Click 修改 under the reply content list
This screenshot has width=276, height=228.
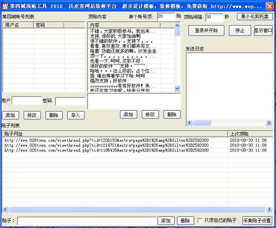[150, 114]
